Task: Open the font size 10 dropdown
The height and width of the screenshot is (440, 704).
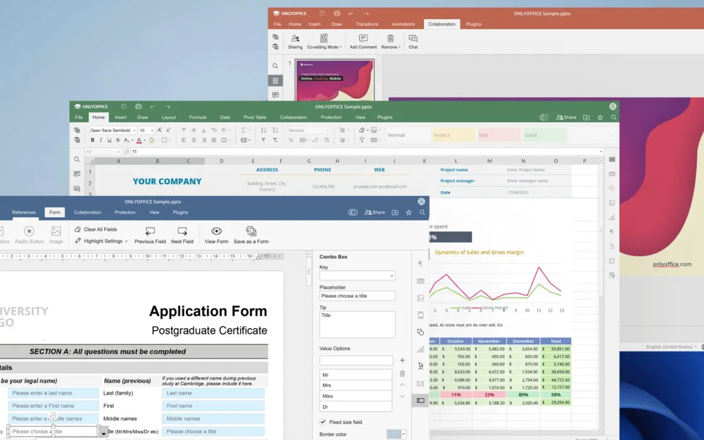Action: coord(152,130)
